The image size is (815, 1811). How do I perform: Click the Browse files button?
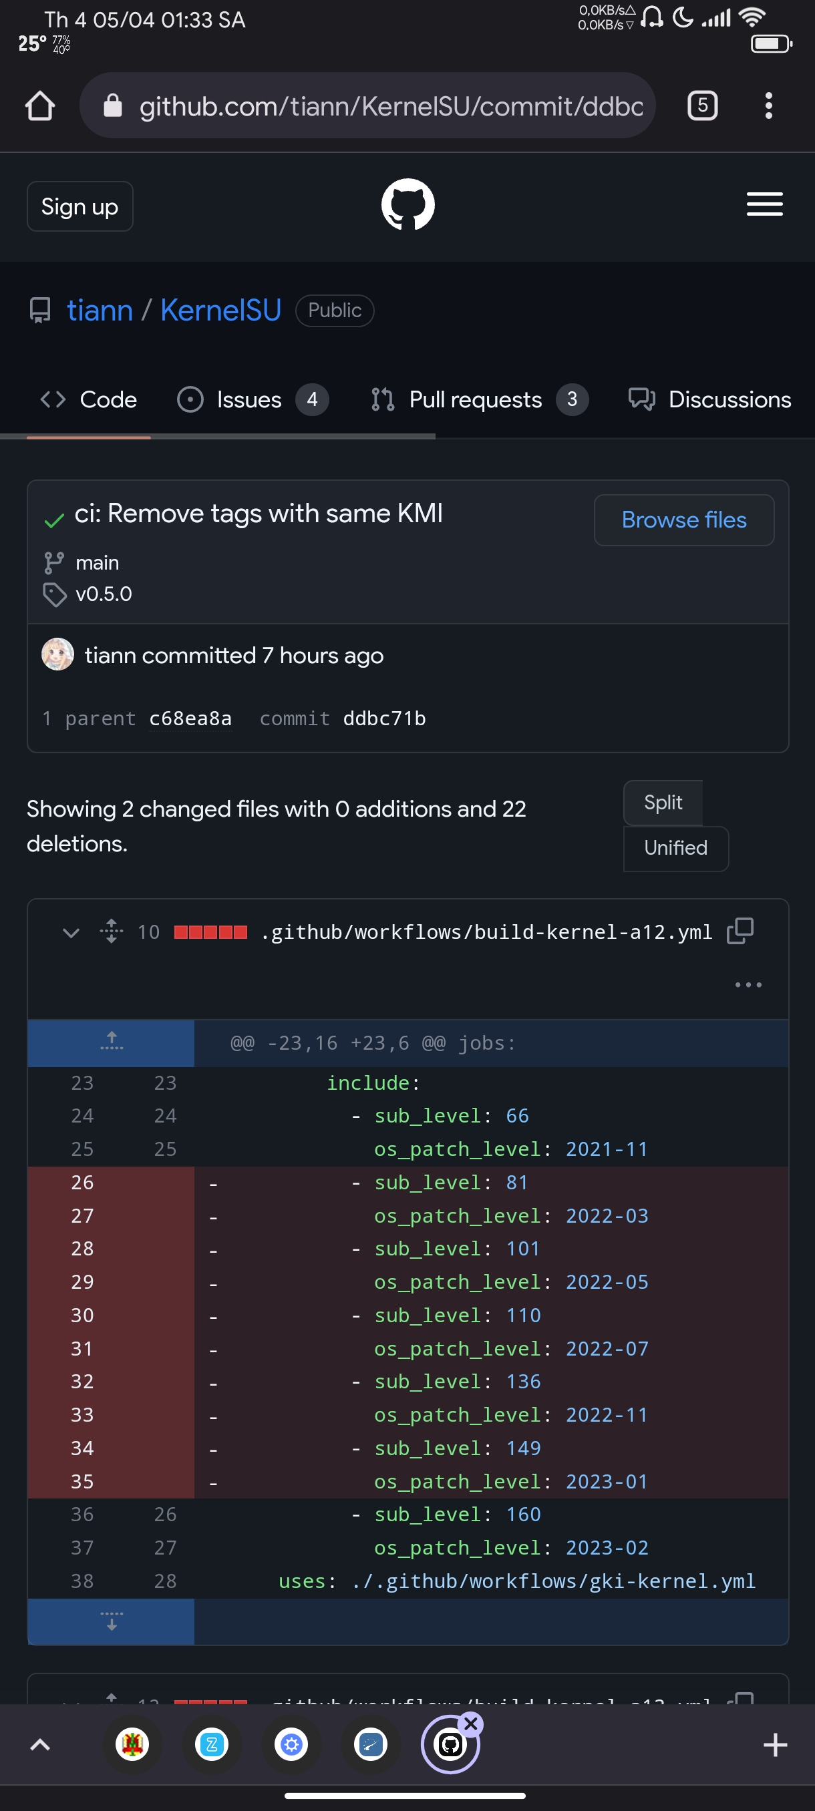pyautogui.click(x=683, y=520)
